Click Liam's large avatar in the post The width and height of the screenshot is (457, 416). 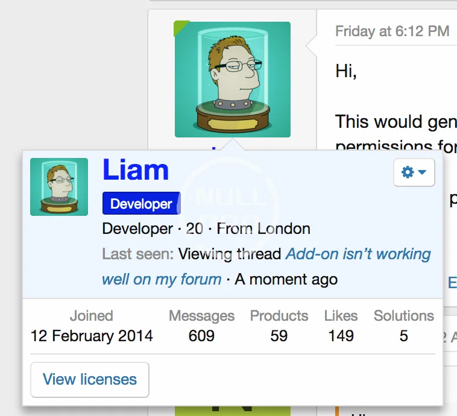(232, 80)
